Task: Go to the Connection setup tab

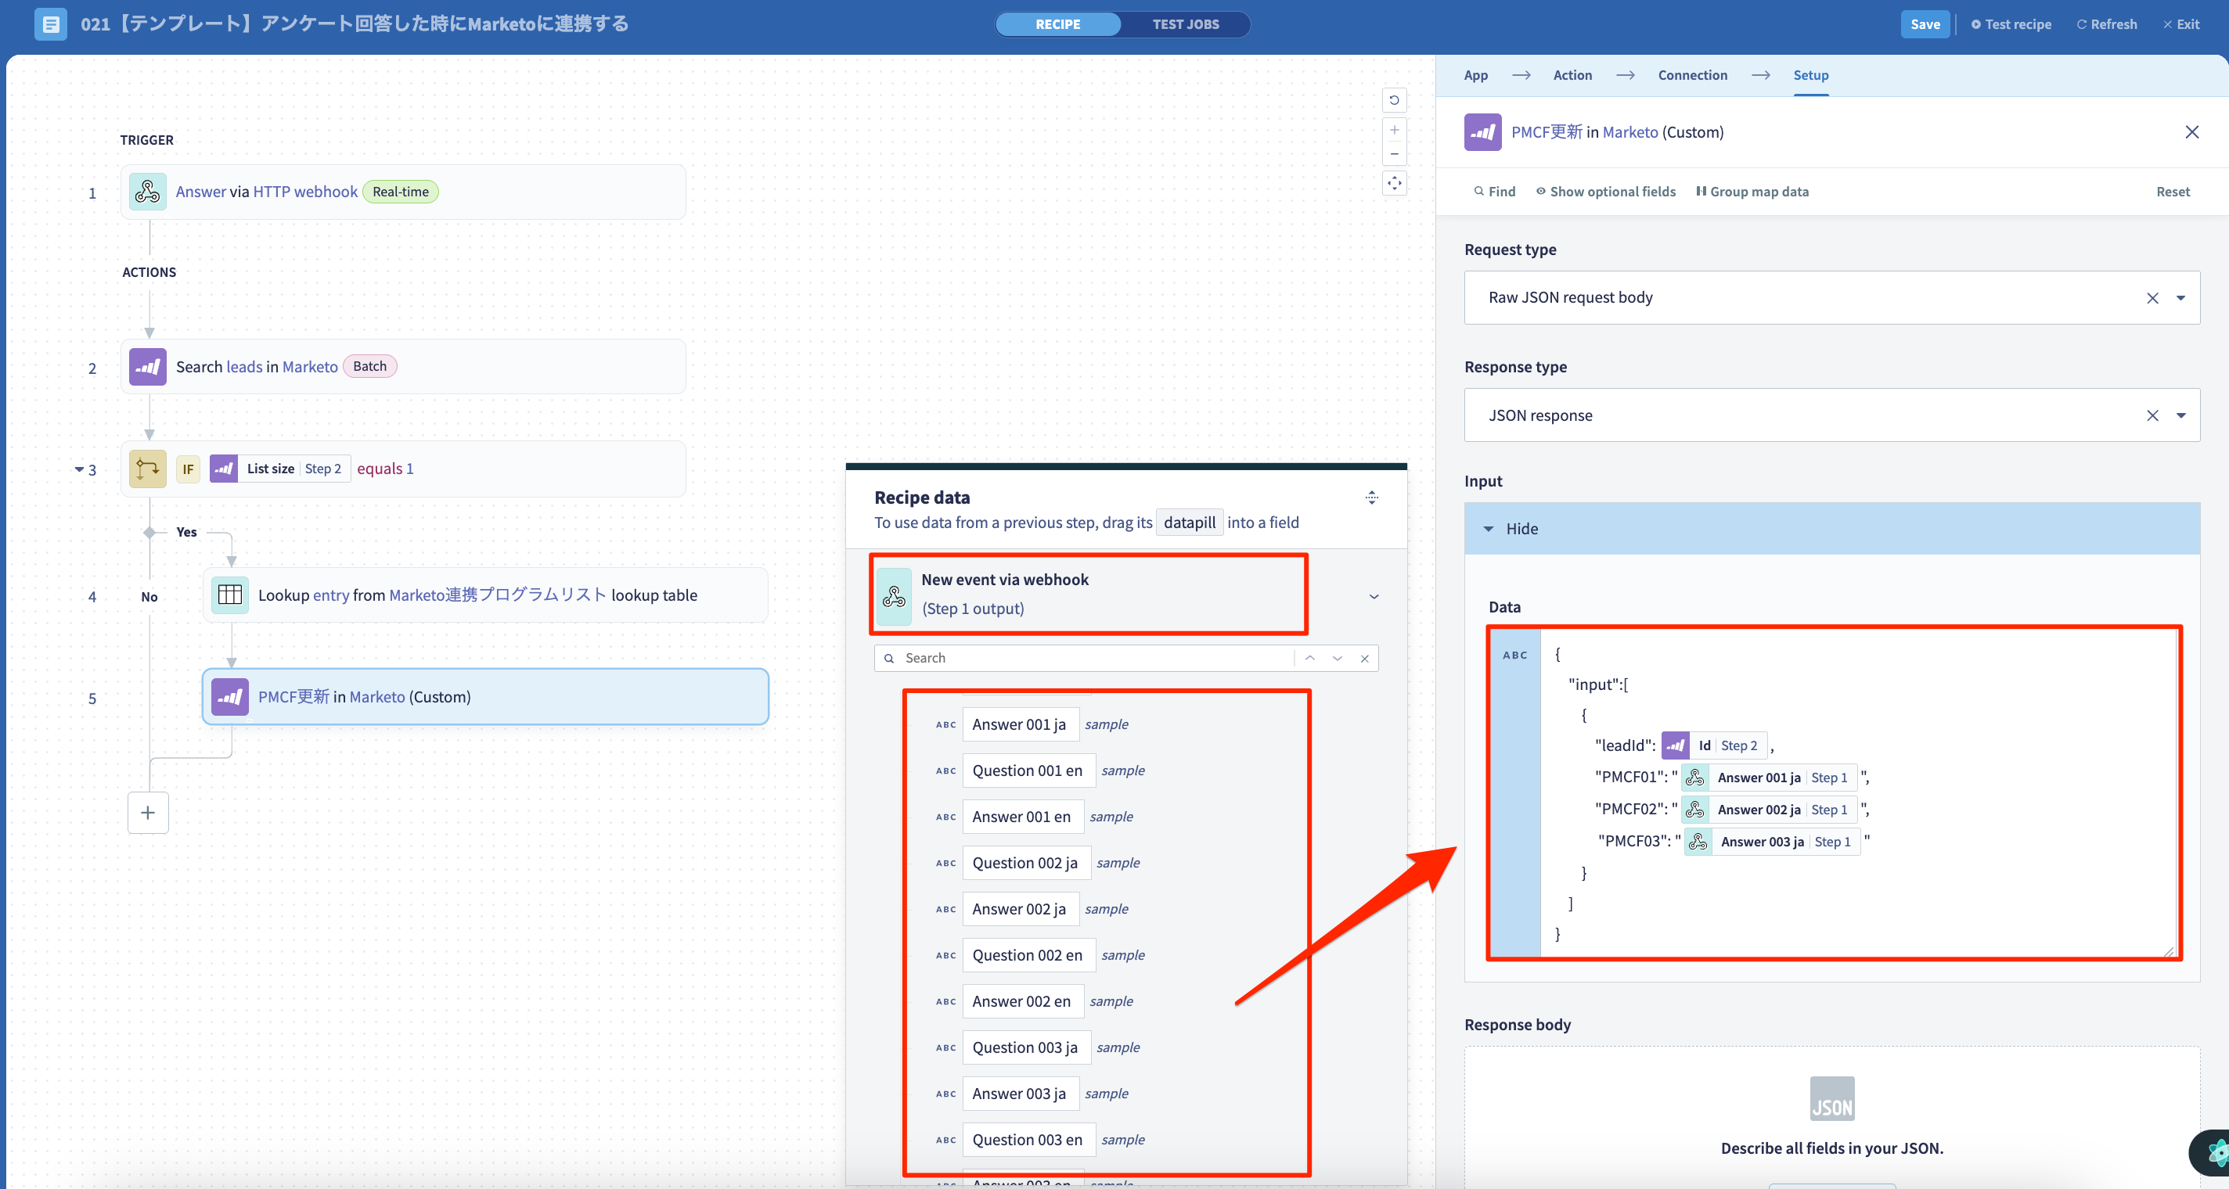Action: tap(1691, 75)
